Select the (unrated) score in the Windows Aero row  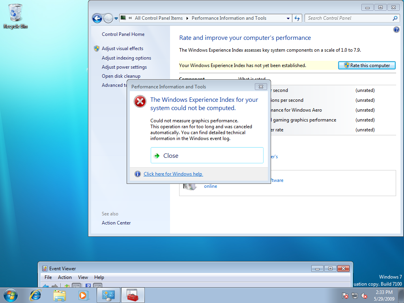click(365, 110)
